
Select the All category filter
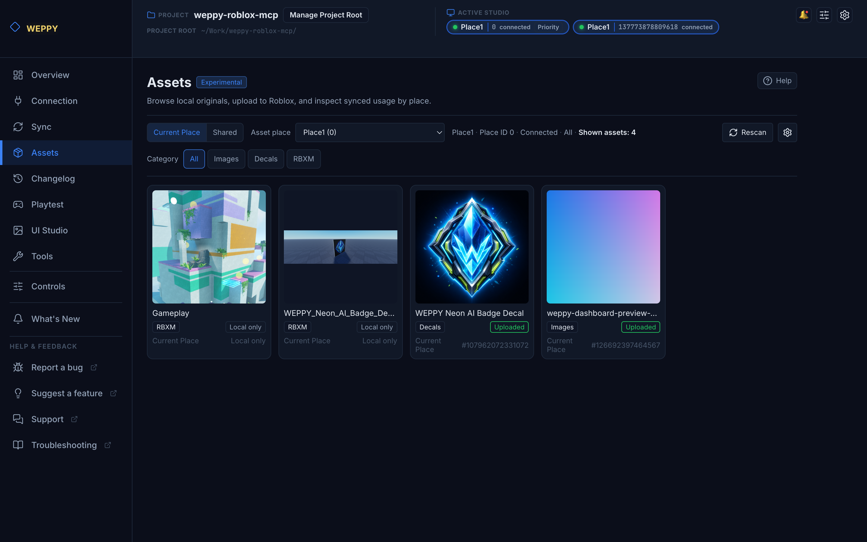coord(194,159)
